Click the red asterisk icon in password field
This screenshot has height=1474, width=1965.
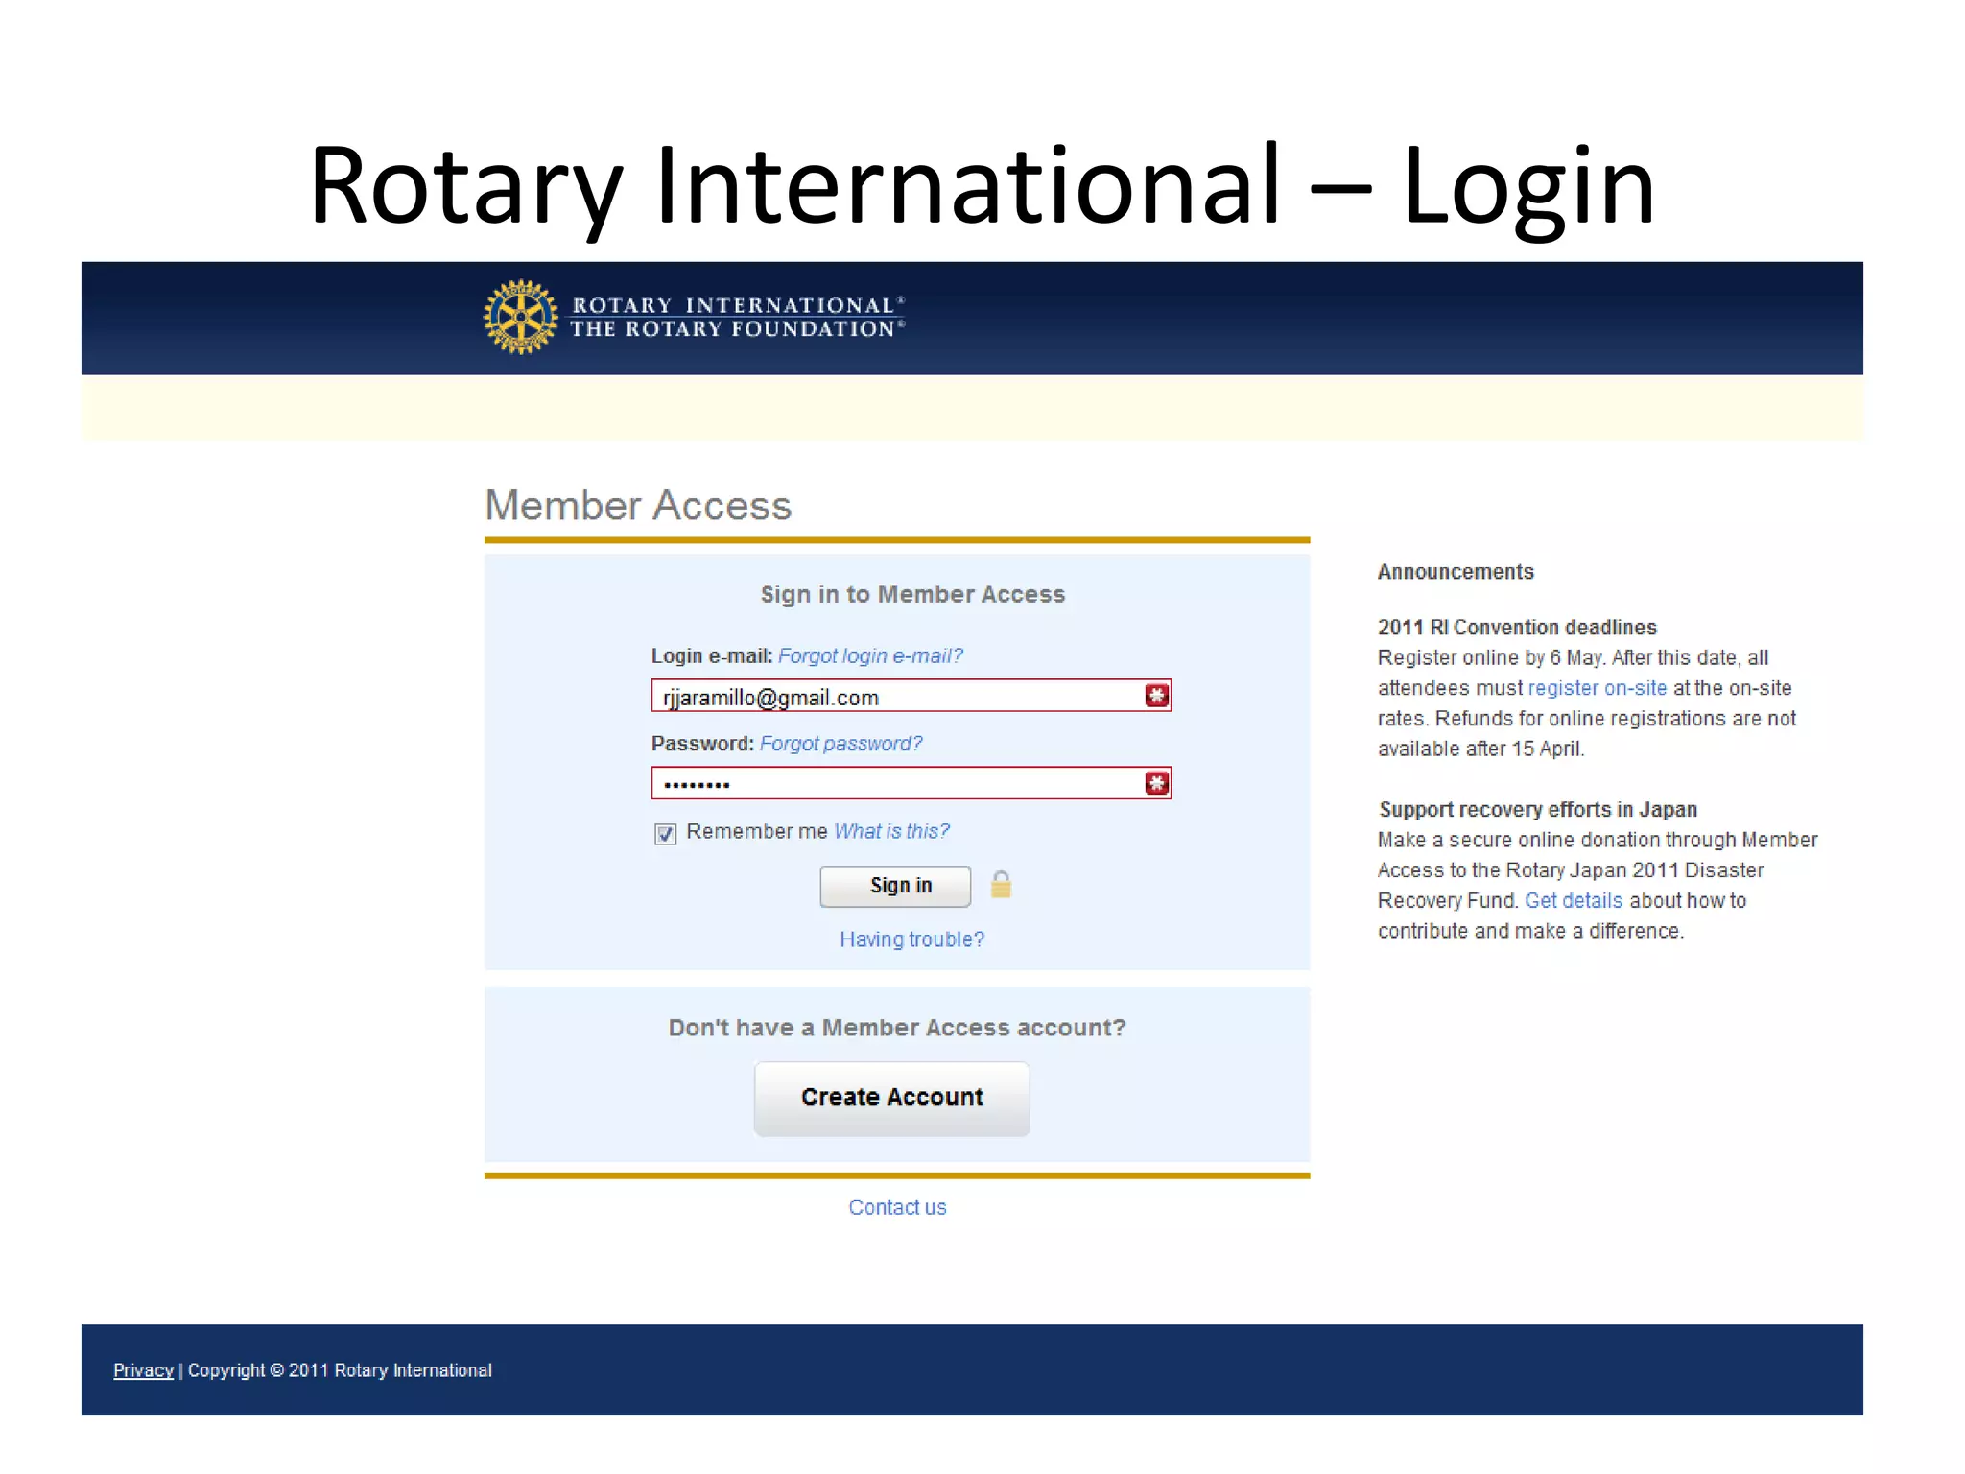[x=1156, y=783]
